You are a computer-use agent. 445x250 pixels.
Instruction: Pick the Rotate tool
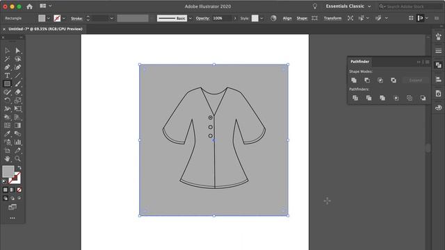click(x=8, y=100)
